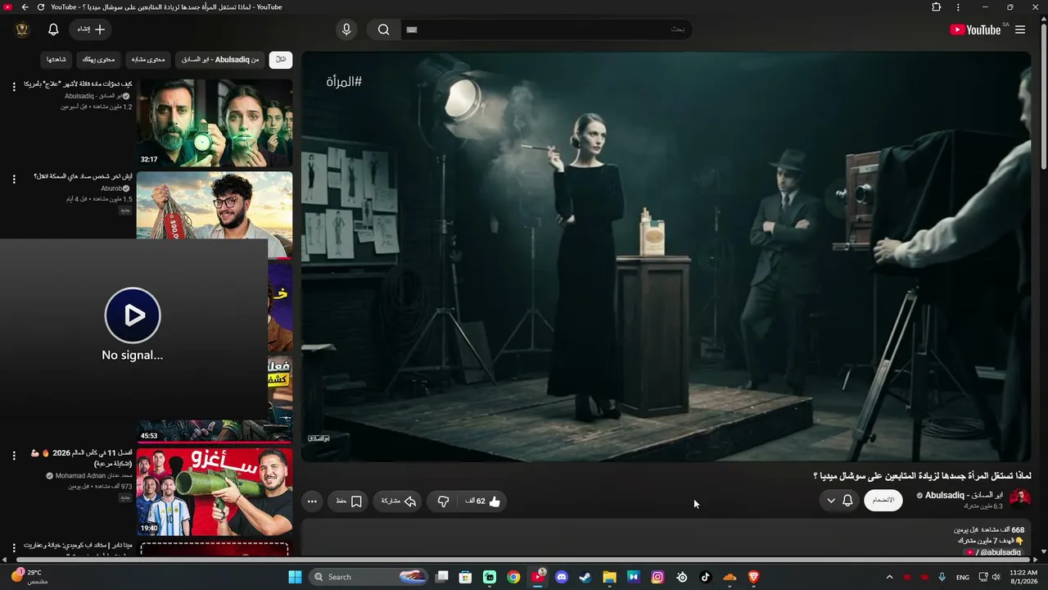Open options for the Aburob video
The width and height of the screenshot is (1048, 590).
coord(14,179)
